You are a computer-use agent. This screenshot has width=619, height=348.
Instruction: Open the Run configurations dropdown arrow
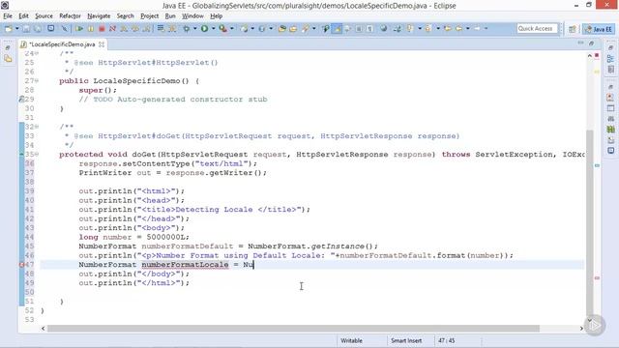point(213,28)
